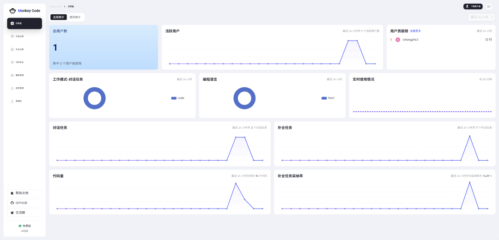Open 模型管理 model management in sidebar
Image resolution: width=499 pixels, height=240 pixels.
pos(24,75)
